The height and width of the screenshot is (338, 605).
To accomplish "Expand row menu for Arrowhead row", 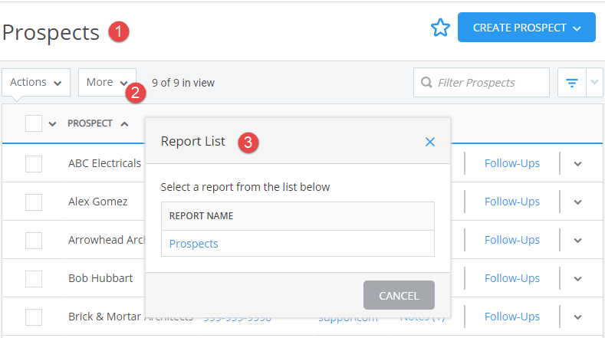I will (x=577, y=241).
